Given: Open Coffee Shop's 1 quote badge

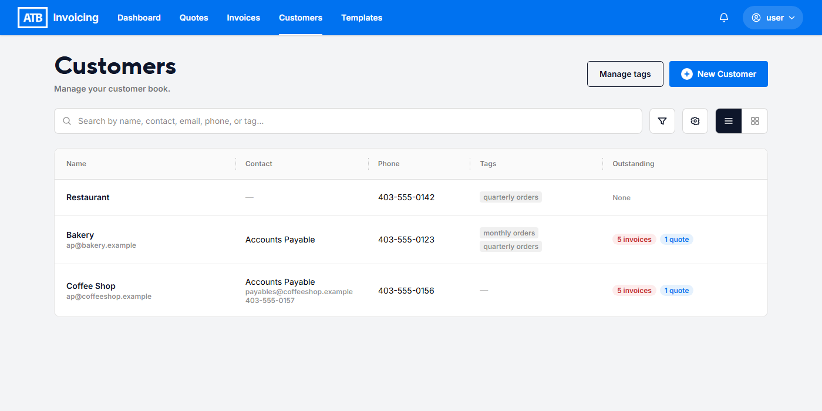Looking at the screenshot, I should point(676,291).
